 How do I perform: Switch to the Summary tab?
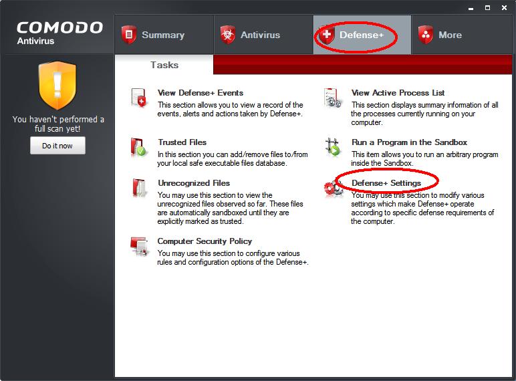click(153, 35)
